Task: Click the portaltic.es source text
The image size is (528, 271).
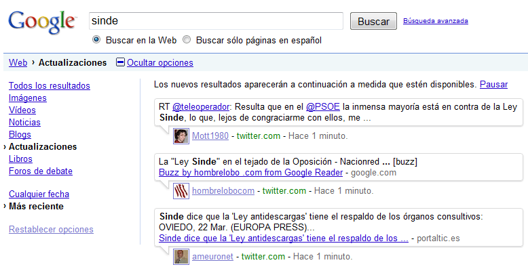Action: tap(438, 238)
